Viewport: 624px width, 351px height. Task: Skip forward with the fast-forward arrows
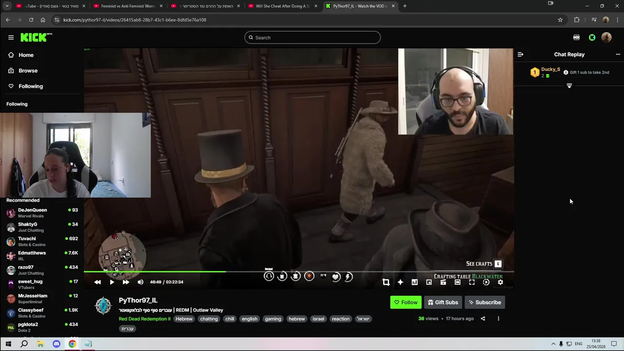coord(126,282)
